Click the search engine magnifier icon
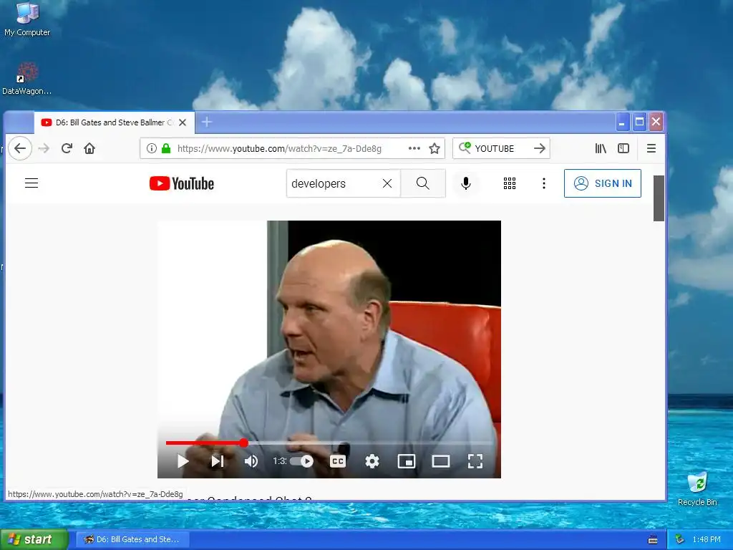 point(464,148)
